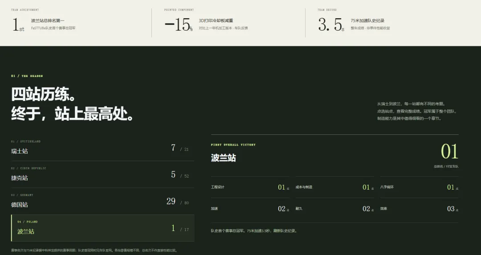Click the '成本与制造' result label
Screen dimensions: 481x255
coord(304,187)
